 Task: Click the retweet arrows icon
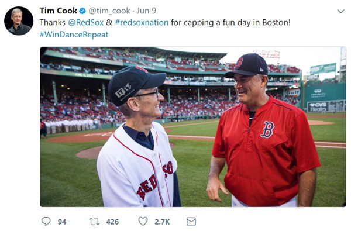(94, 222)
